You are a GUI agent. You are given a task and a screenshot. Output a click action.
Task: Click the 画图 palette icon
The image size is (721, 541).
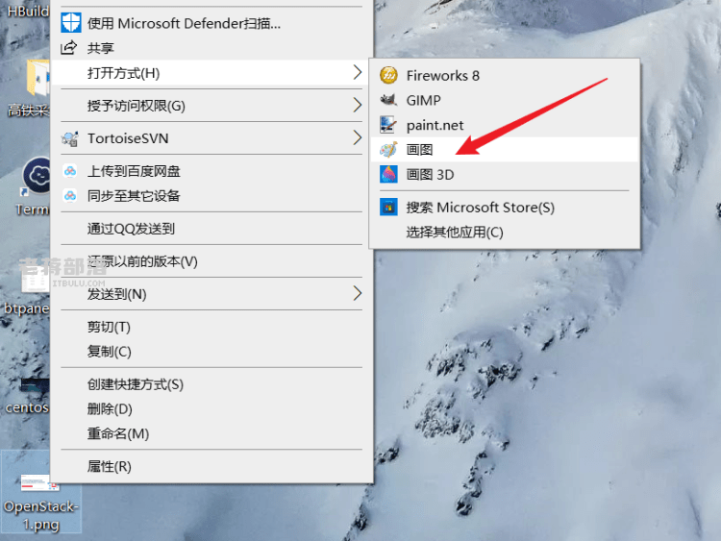tap(388, 149)
